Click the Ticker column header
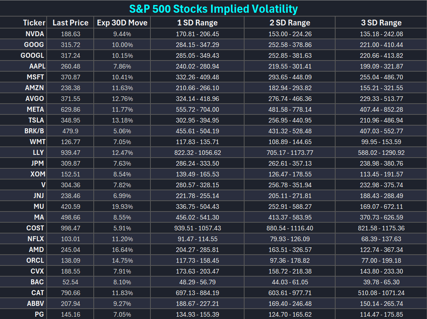This screenshot has width=427, height=319. tap(34, 23)
